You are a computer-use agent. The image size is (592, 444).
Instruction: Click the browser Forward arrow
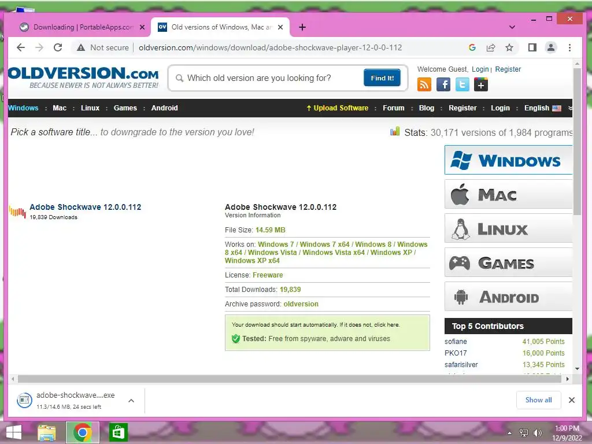coord(39,47)
